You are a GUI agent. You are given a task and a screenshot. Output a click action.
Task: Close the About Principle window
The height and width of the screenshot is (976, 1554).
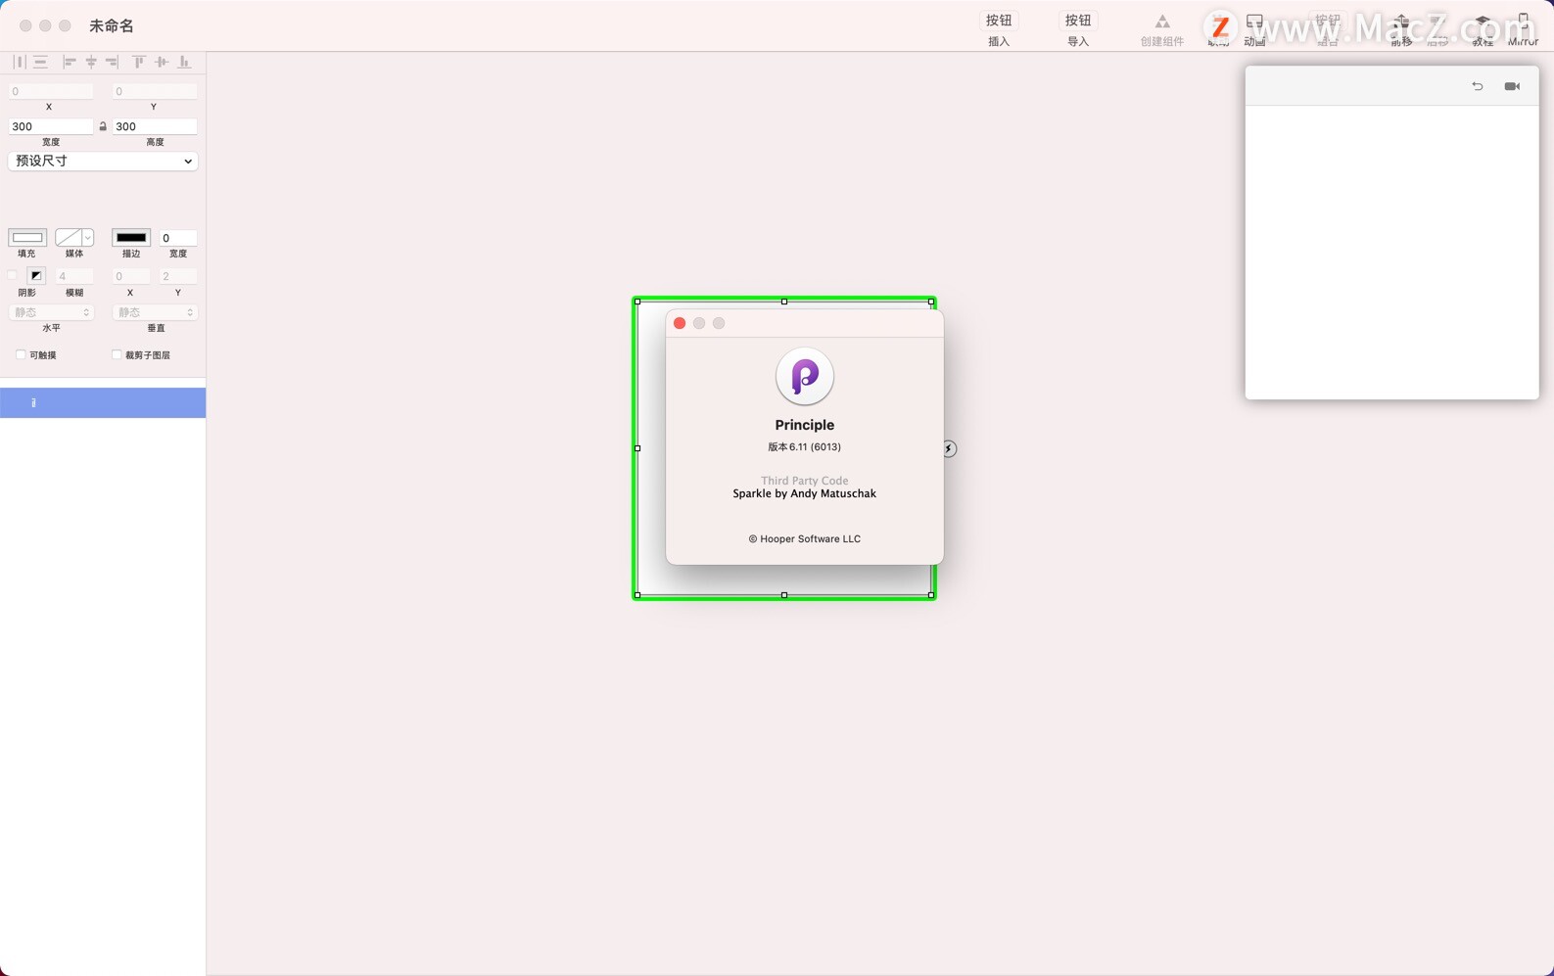tap(680, 323)
